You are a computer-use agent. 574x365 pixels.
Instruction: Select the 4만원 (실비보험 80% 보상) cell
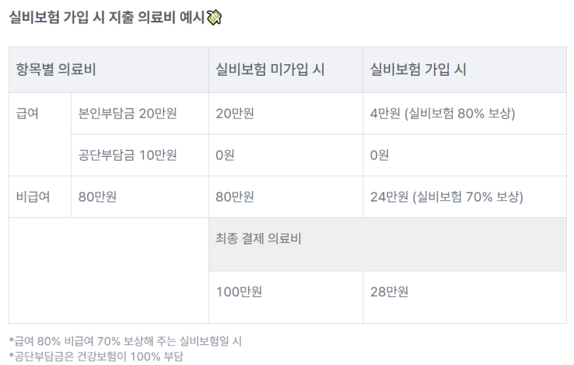(x=464, y=113)
